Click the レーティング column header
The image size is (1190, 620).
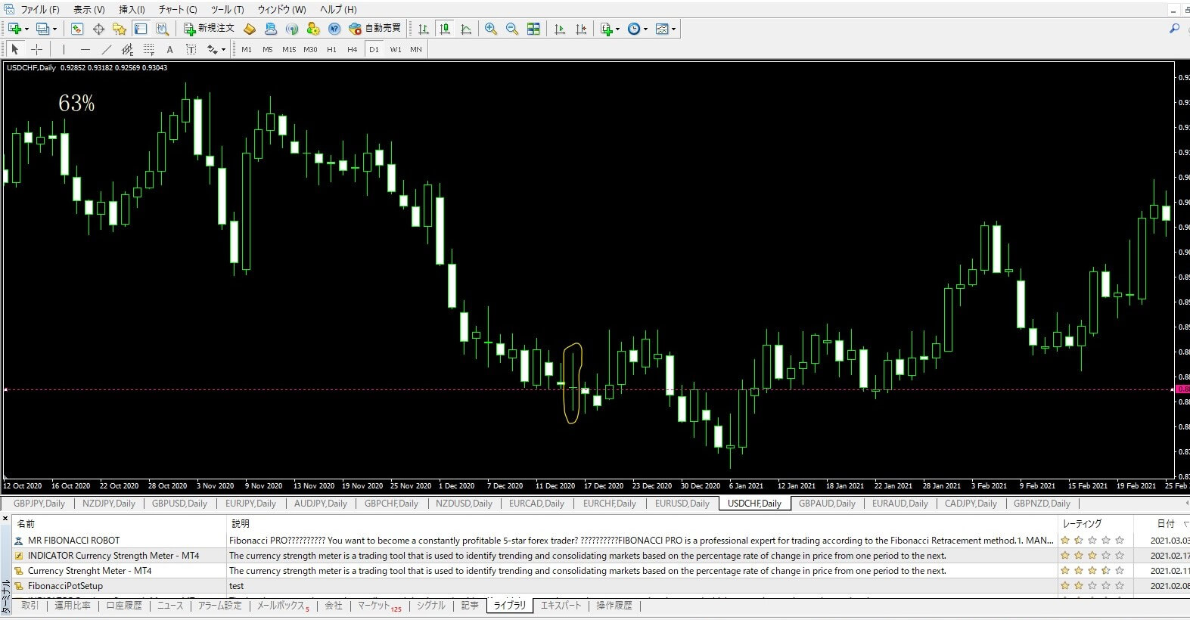coord(1082,523)
